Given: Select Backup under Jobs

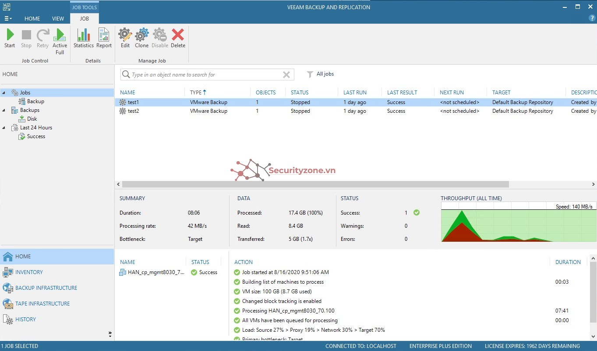Looking at the screenshot, I should tap(35, 101).
